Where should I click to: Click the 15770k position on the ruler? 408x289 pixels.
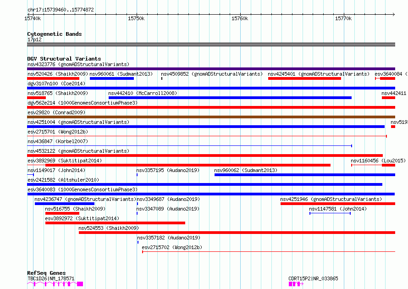pyautogui.click(x=343, y=18)
